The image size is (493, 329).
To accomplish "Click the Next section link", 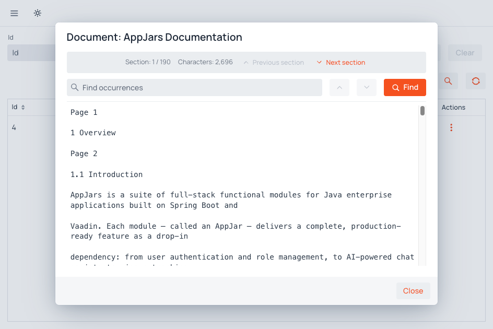I will (341, 62).
